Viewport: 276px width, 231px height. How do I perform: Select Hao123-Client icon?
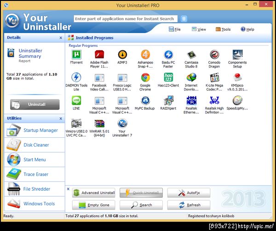[x=168, y=78]
